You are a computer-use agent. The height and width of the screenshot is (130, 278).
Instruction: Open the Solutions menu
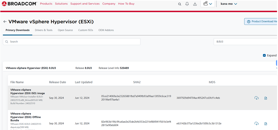point(61,4)
